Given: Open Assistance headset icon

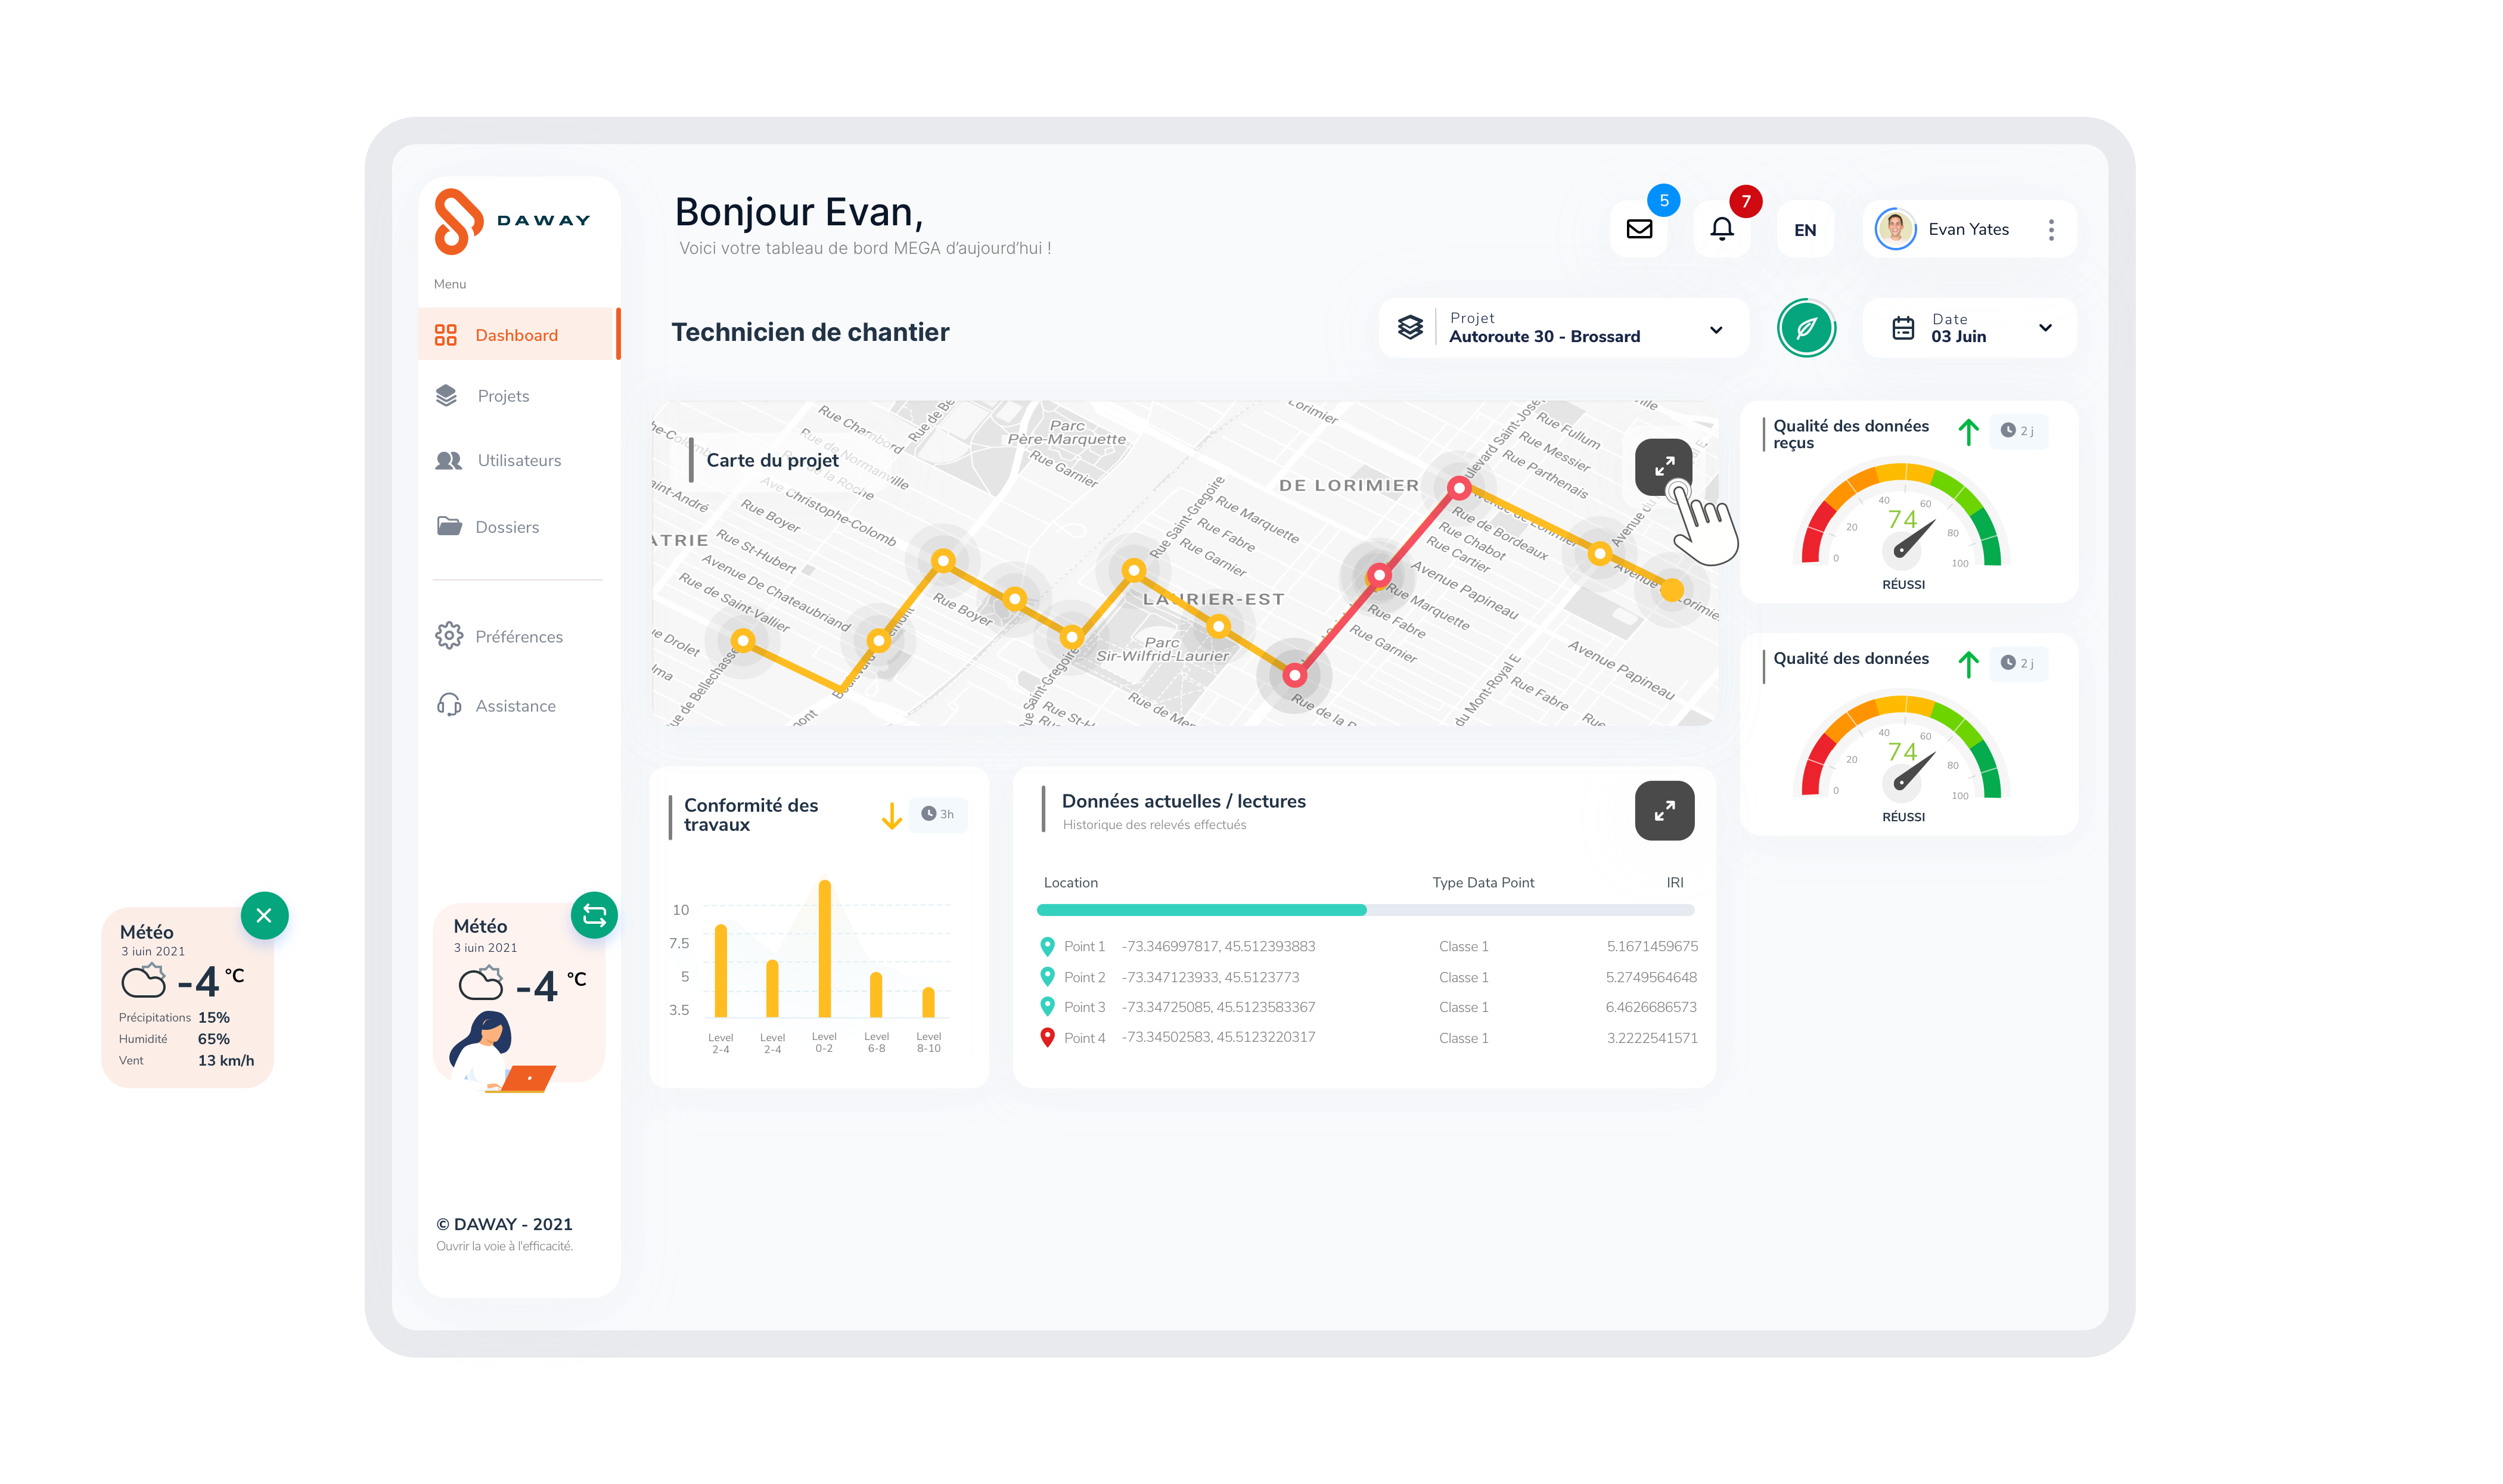Looking at the screenshot, I should tap(449, 706).
